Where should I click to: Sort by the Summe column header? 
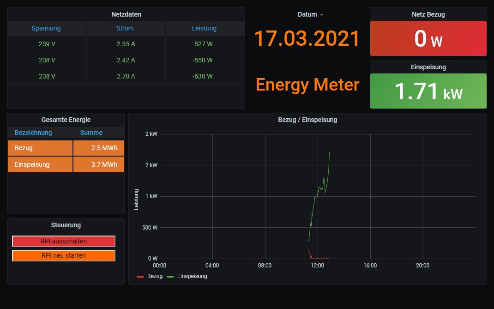[x=91, y=133]
